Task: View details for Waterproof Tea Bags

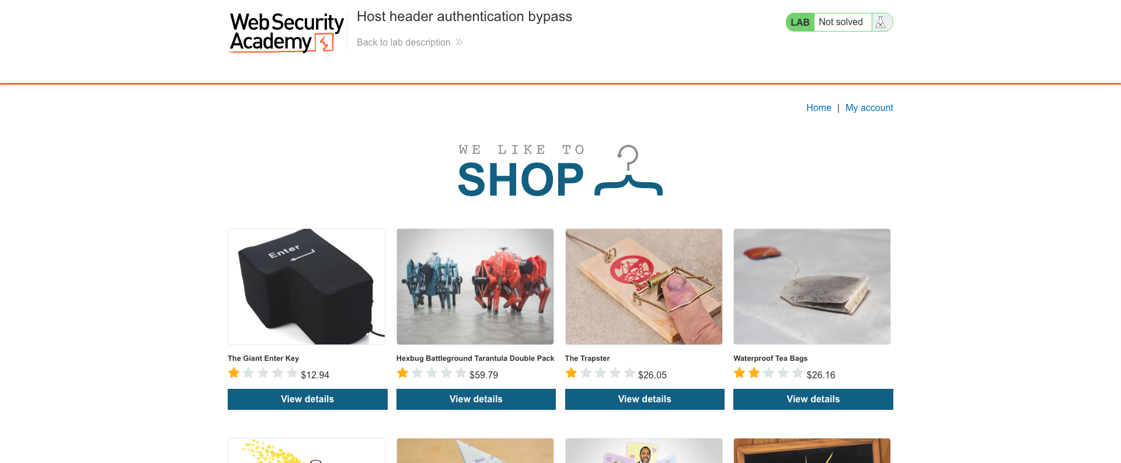Action: tap(813, 399)
